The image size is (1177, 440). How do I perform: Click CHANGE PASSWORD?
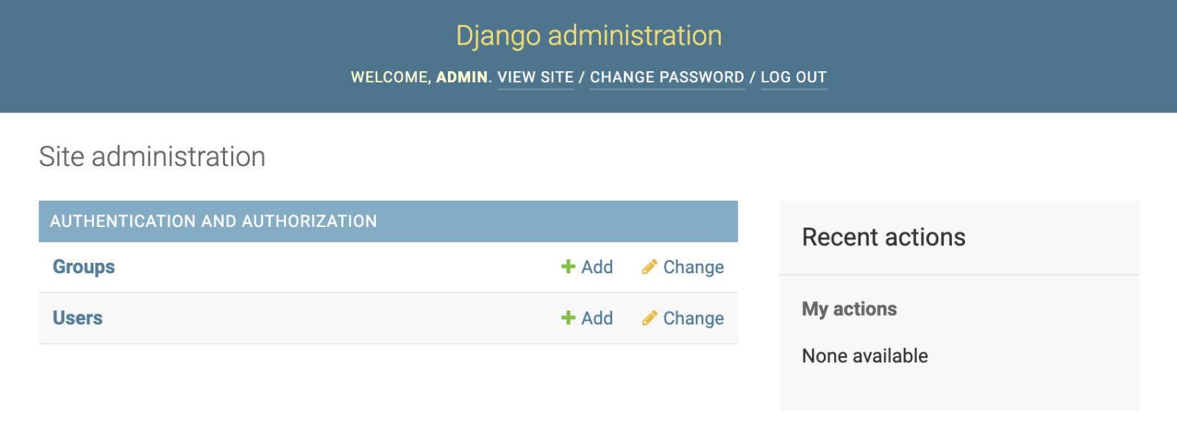click(x=666, y=77)
